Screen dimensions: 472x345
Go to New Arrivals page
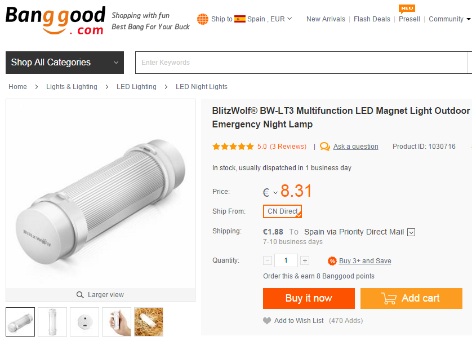[x=326, y=19]
